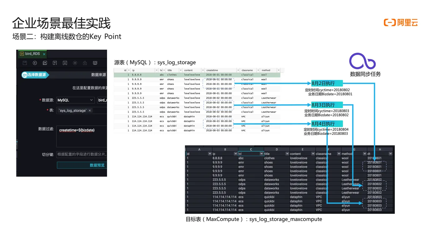Open the title column filter in the MySQL source table
The image size is (437, 246).
pos(180,70)
